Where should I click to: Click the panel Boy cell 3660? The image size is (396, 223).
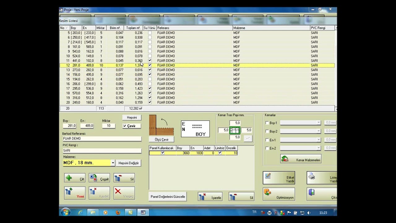point(183,153)
